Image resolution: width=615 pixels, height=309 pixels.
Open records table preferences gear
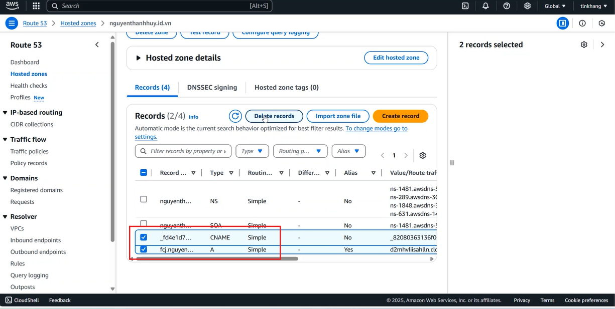(x=423, y=155)
